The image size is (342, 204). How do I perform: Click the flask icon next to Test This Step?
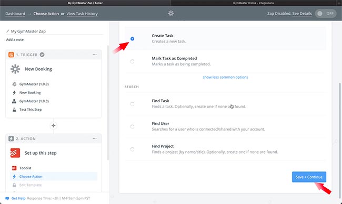[x=14, y=110]
